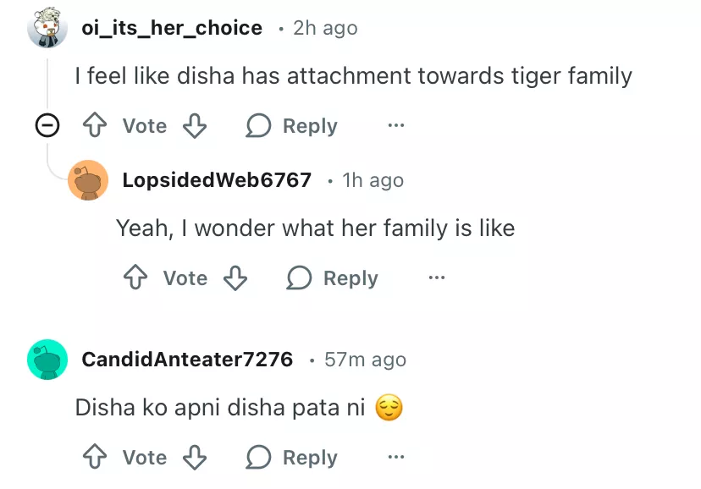Upvote LopsidedWeb6767's reply
The width and height of the screenshot is (701, 489).
click(135, 278)
